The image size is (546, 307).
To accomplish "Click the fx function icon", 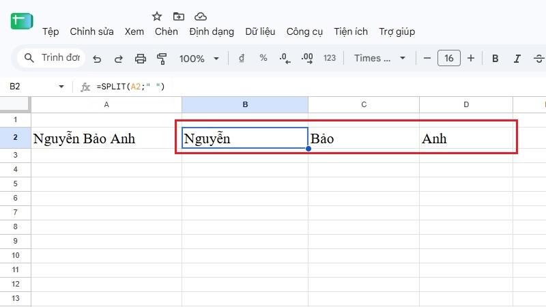I will coord(85,87).
